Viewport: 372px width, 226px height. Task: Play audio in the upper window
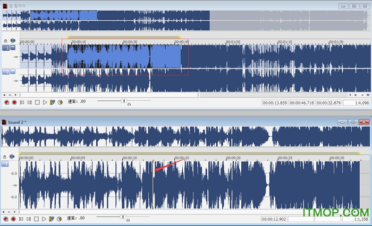[45, 102]
